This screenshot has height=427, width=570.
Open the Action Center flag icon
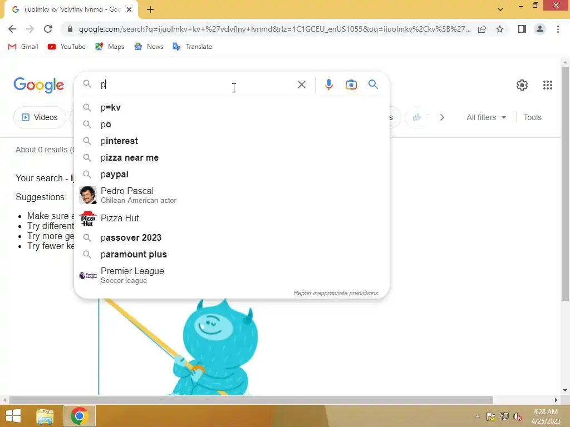[490, 416]
